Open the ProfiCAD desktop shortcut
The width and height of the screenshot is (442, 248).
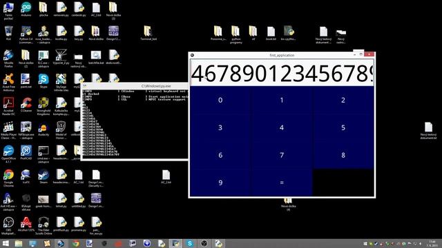point(26,153)
